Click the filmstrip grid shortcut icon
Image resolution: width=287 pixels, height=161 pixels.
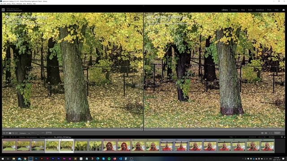click(10, 137)
